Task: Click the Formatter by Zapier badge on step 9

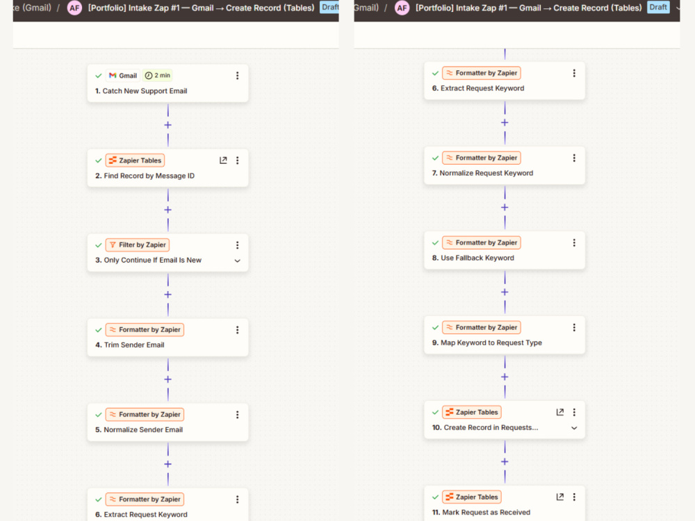Action: pos(482,327)
